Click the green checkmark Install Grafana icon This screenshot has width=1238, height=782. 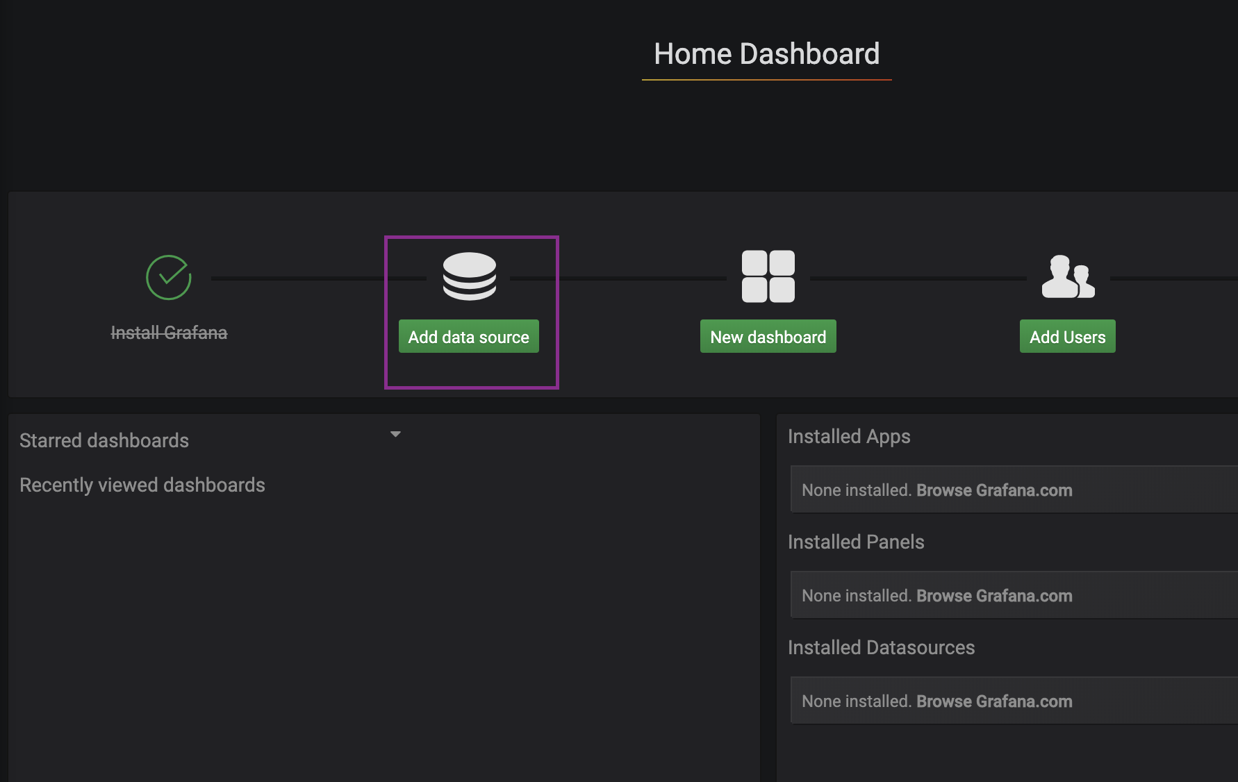click(169, 278)
